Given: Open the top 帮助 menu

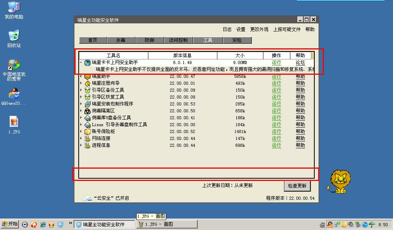Looking at the screenshot, I should click(310, 30).
